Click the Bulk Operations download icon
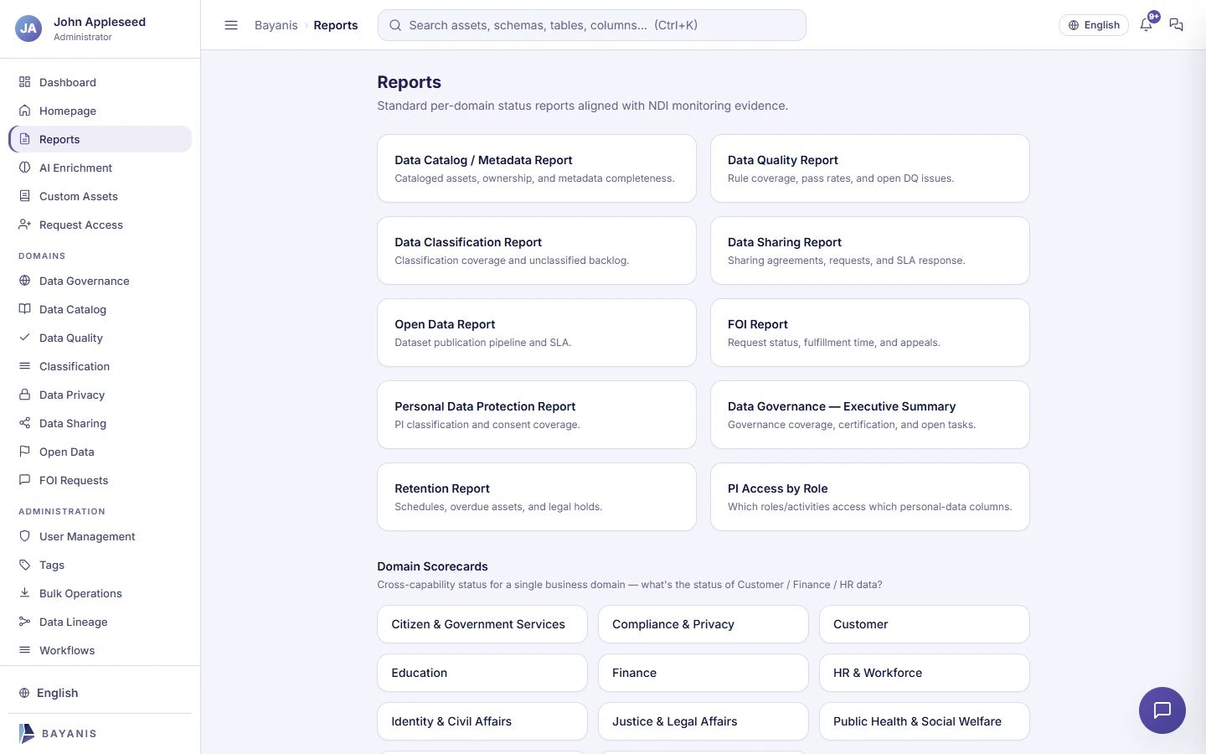 (x=24, y=593)
